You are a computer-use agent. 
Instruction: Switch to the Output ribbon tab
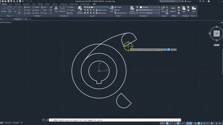tap(47, 4)
